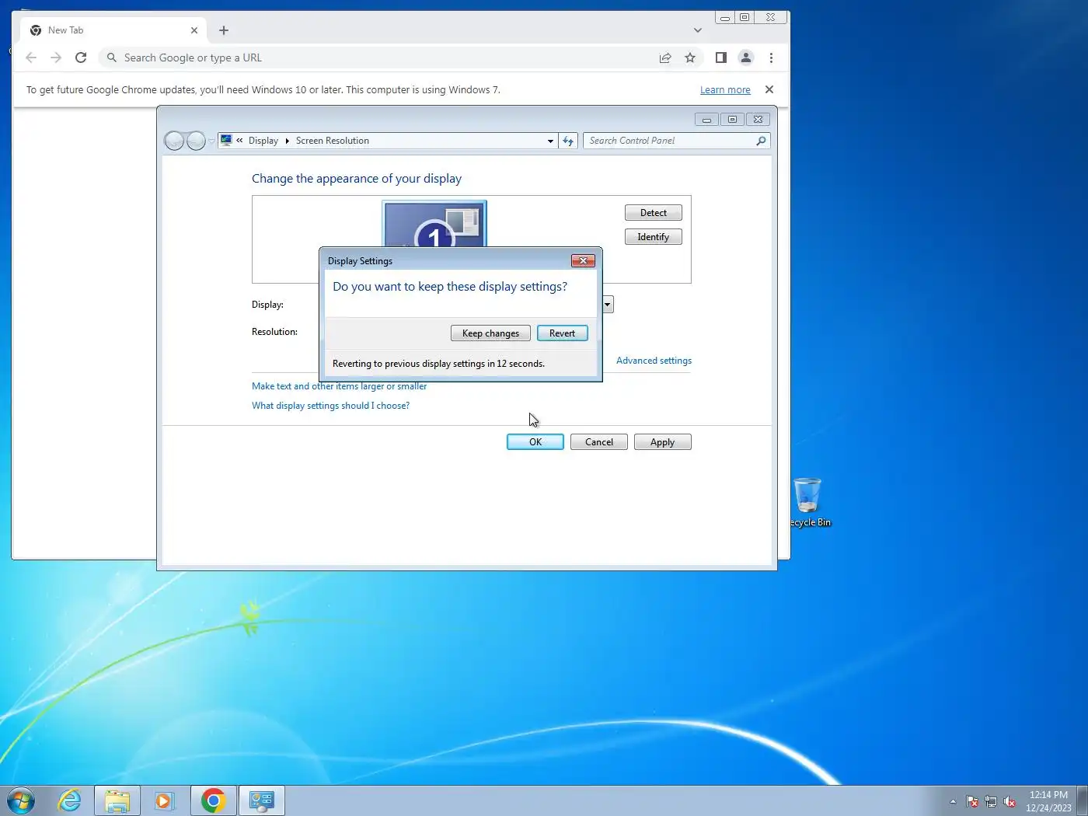1088x816 pixels.
Task: Click Chrome back arrow
Action: (31, 58)
